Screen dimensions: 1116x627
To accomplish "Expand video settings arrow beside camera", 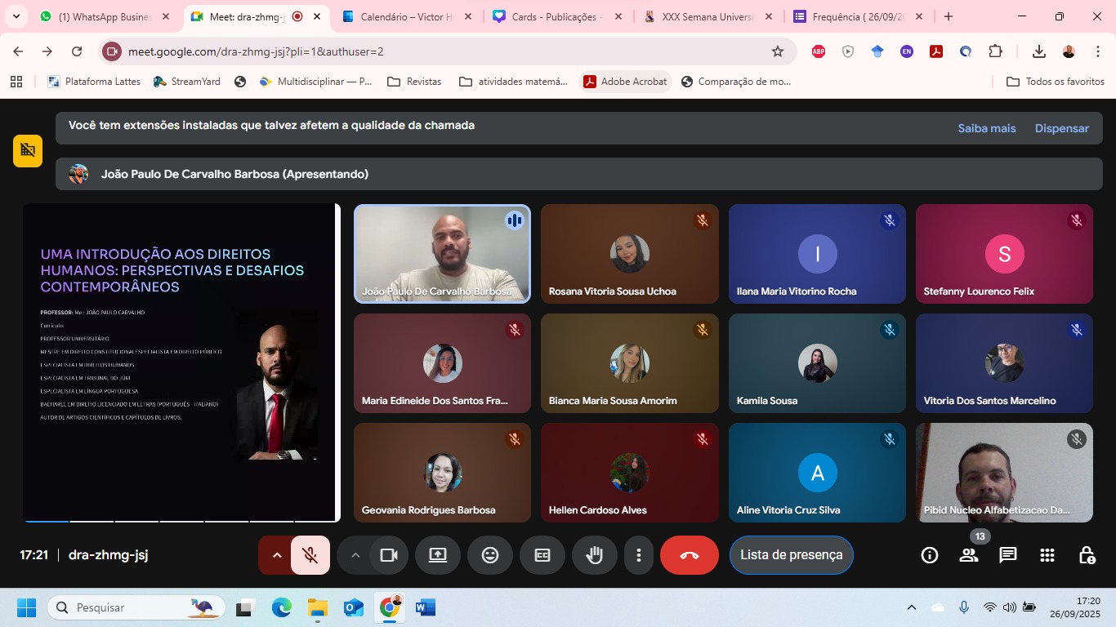I will click(355, 555).
